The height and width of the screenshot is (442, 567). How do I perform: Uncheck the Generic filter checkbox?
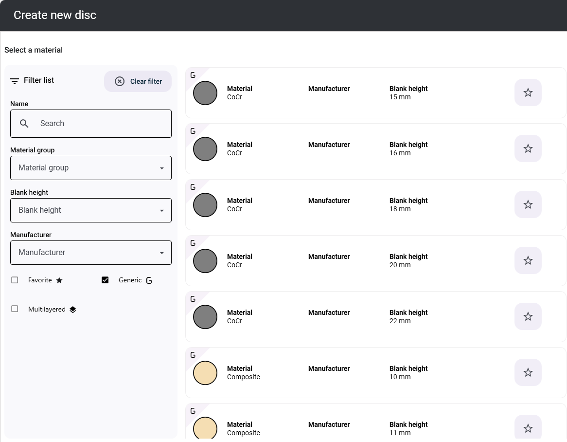click(105, 280)
